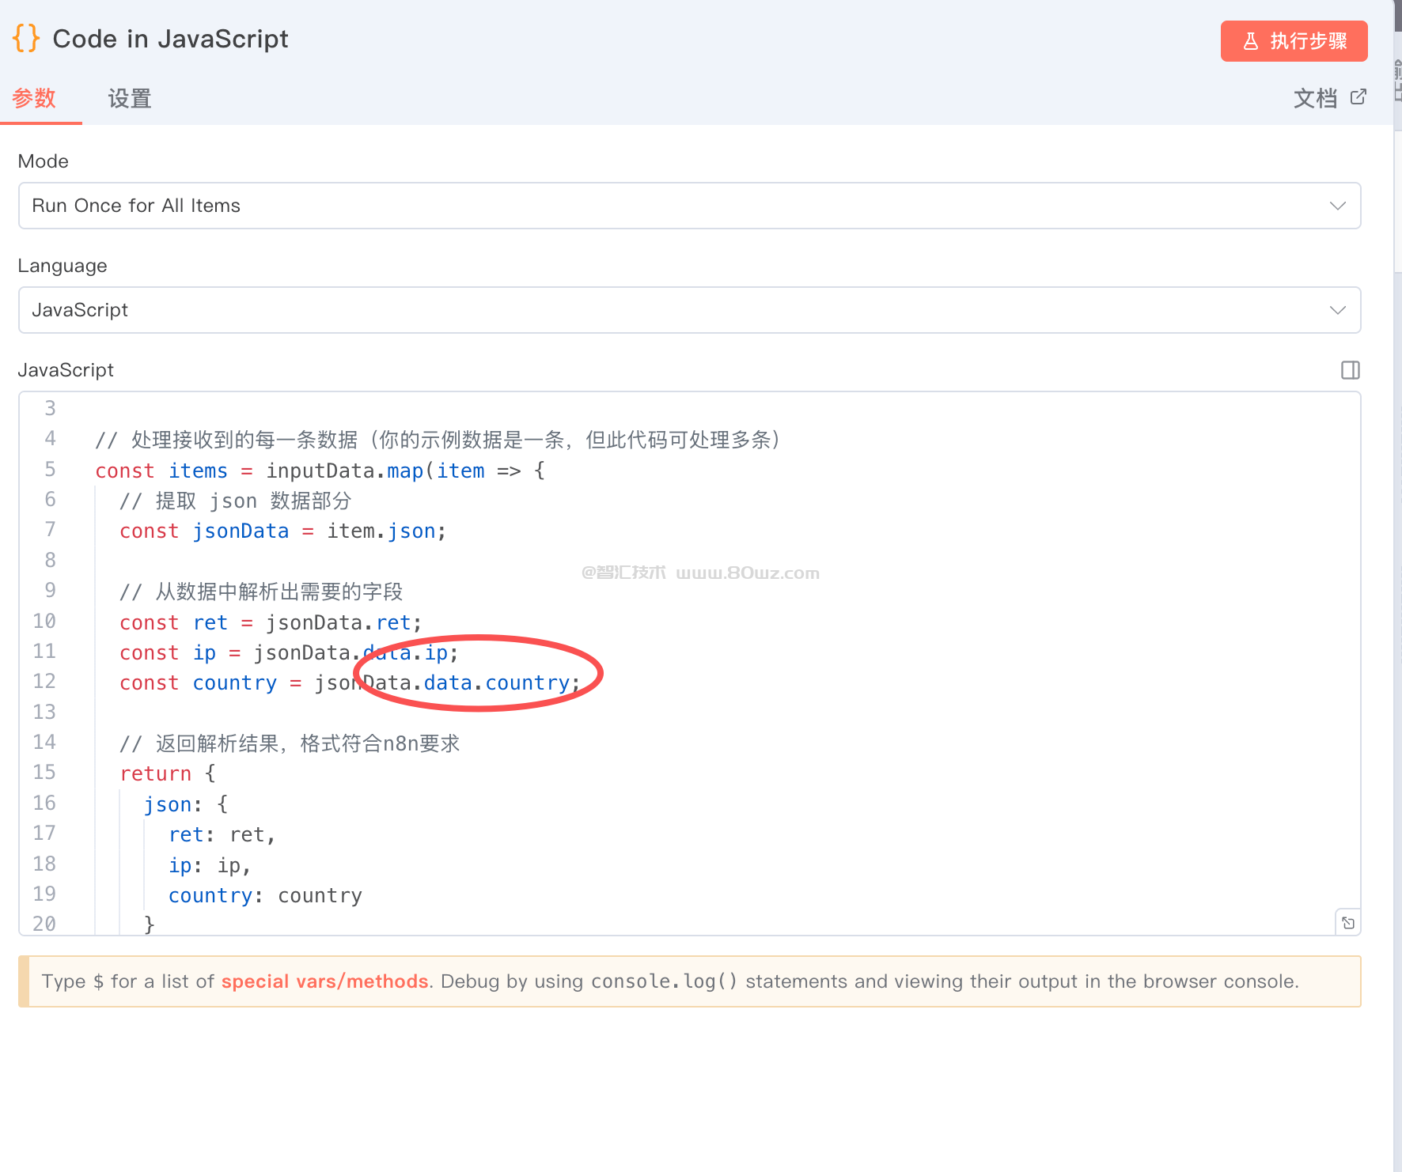The width and height of the screenshot is (1402, 1172).
Task: Expand the Mode dropdown chevron
Action: (1337, 206)
